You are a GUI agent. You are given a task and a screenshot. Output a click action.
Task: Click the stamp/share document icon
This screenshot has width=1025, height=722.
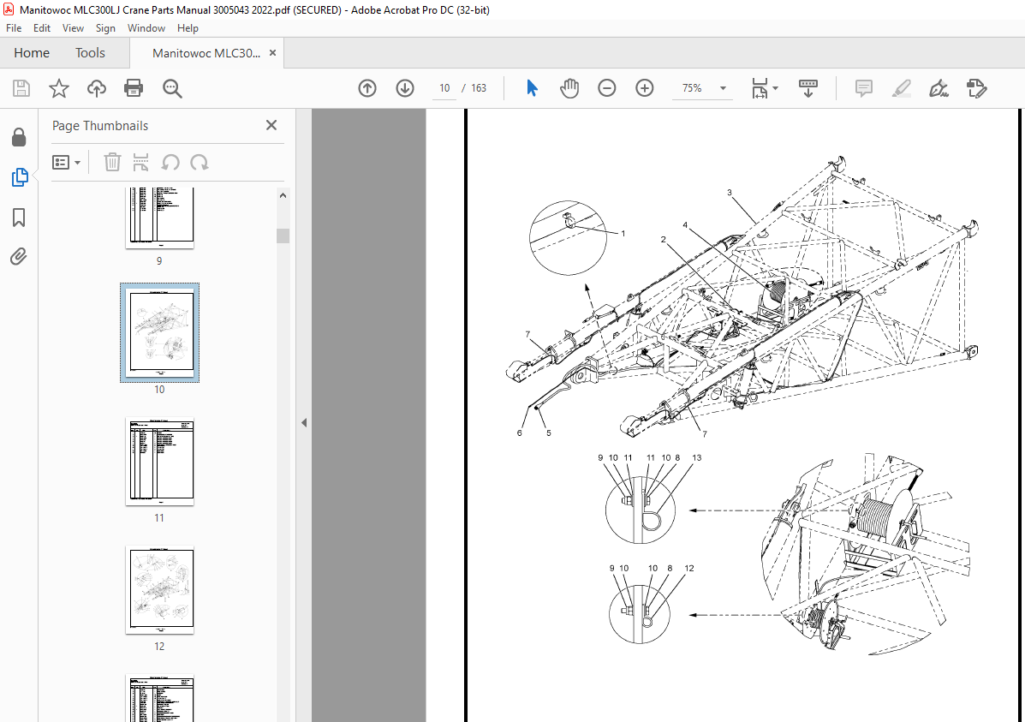click(x=977, y=88)
